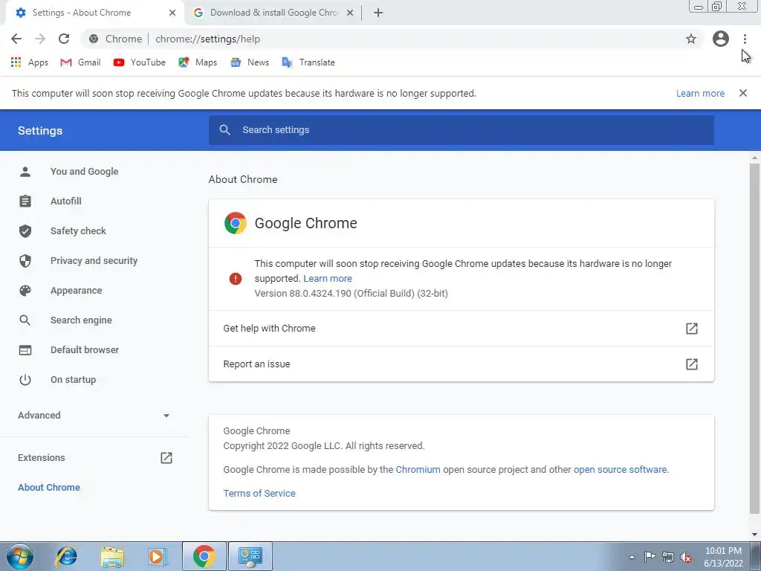Viewport: 761px width, 571px height.
Task: Reload the current page
Action: coord(64,39)
